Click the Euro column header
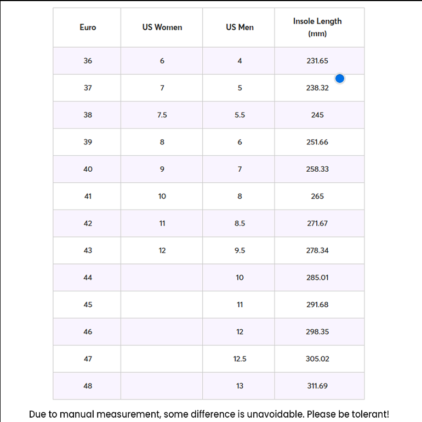 coord(88,27)
